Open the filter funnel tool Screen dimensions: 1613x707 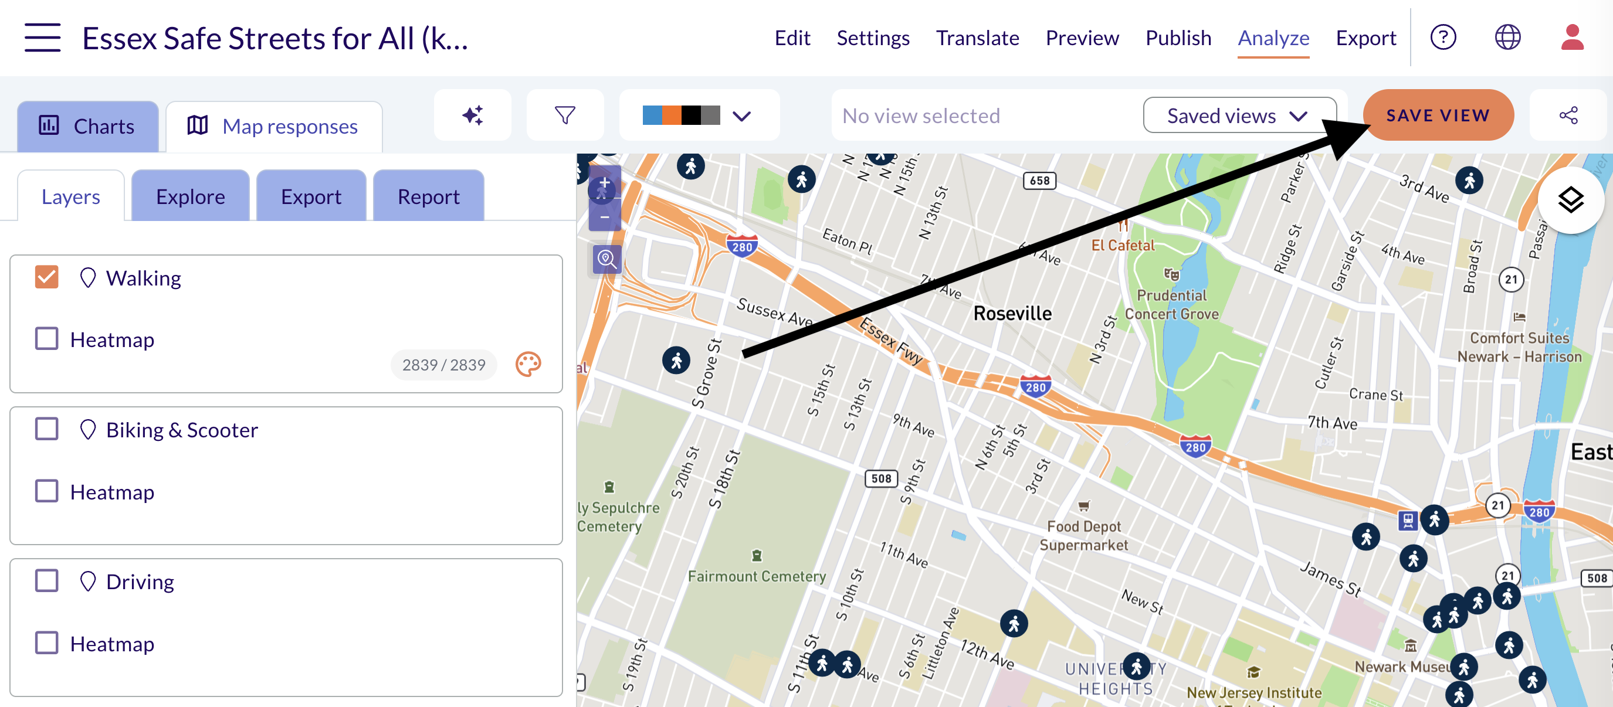tap(565, 115)
